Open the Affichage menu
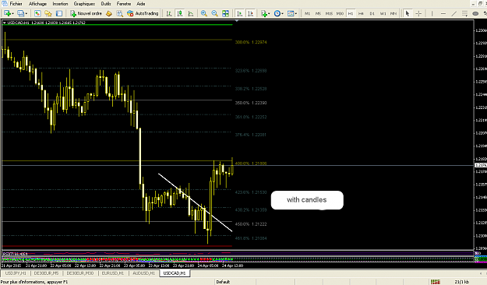 click(x=37, y=4)
